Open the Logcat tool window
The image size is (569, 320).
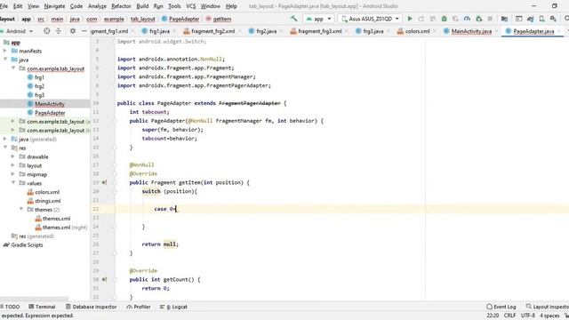[x=174, y=307]
